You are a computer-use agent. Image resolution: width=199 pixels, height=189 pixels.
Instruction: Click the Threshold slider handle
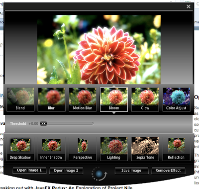tap(44, 123)
